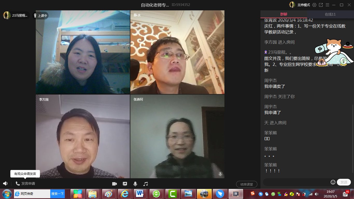354x199 pixels.
Task: Toggle the camera icon in bottom toolbar
Action: click(115, 184)
